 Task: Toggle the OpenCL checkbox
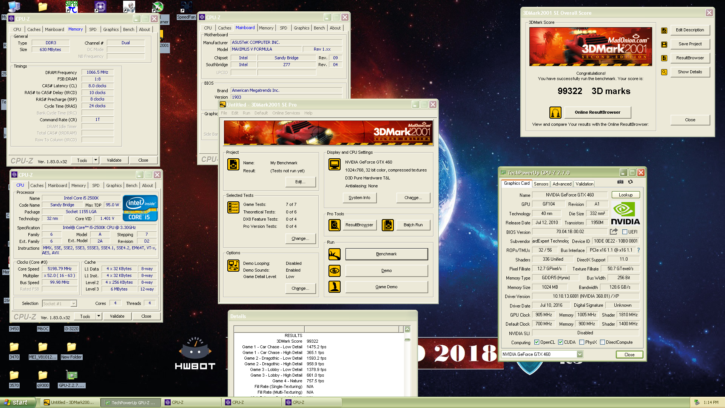pos(537,342)
